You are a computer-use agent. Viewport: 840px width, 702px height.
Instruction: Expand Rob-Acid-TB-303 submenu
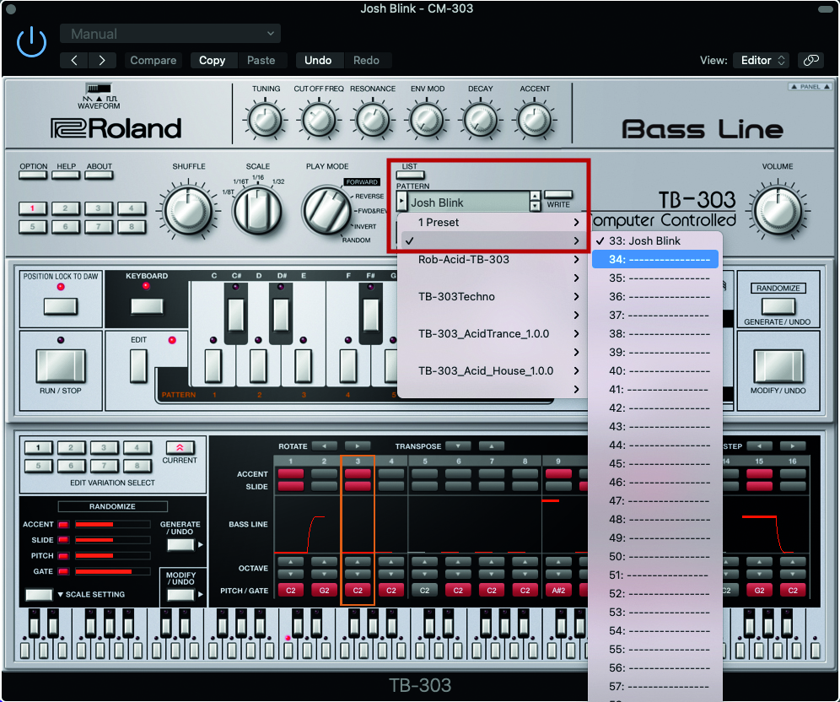(x=493, y=259)
